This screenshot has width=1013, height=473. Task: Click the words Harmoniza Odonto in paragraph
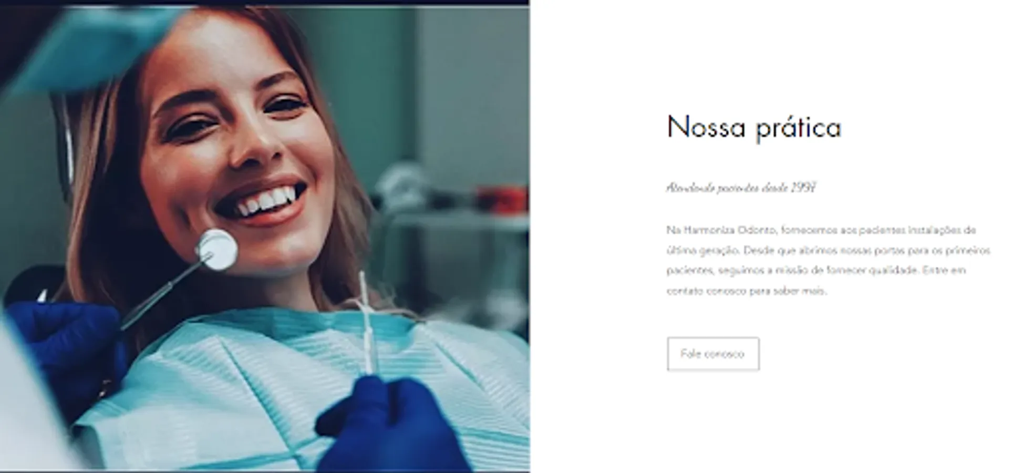coord(729,230)
